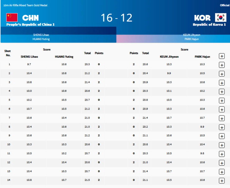Click Korea's total 20.4 in shot 2
The width and height of the screenshot is (230, 188).
[145, 73]
